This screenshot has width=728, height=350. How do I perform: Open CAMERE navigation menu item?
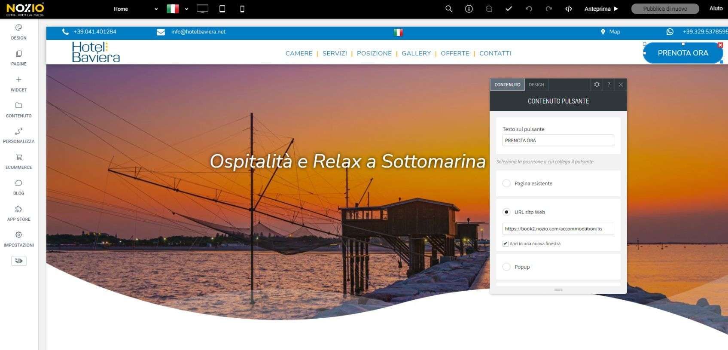pyautogui.click(x=299, y=53)
